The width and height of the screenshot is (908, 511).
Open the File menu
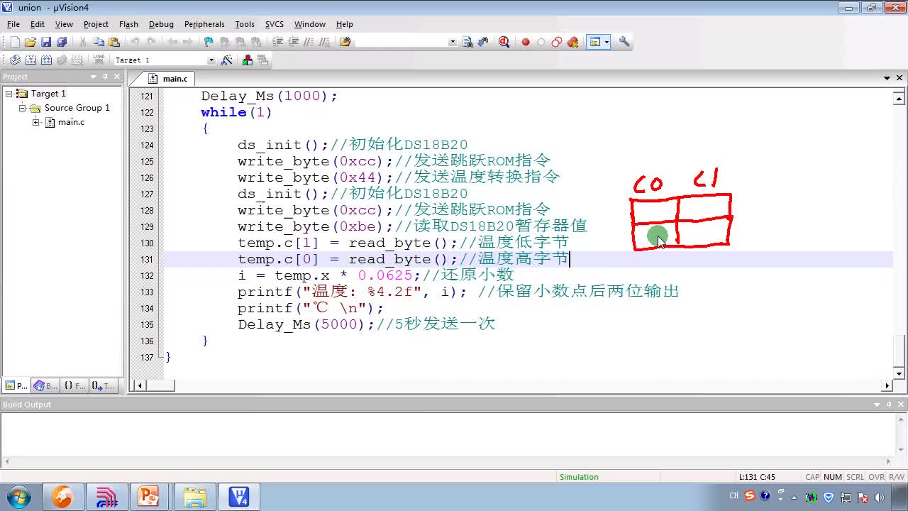click(x=13, y=24)
